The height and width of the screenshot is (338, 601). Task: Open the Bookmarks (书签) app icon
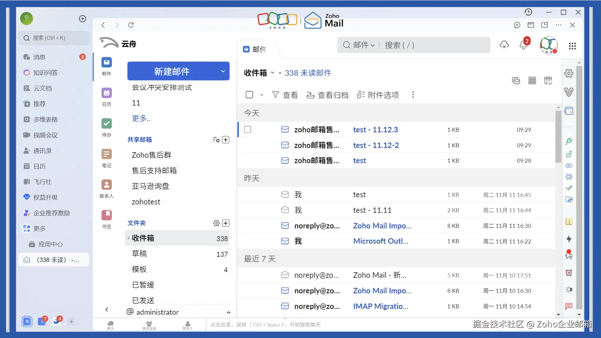coord(106,215)
